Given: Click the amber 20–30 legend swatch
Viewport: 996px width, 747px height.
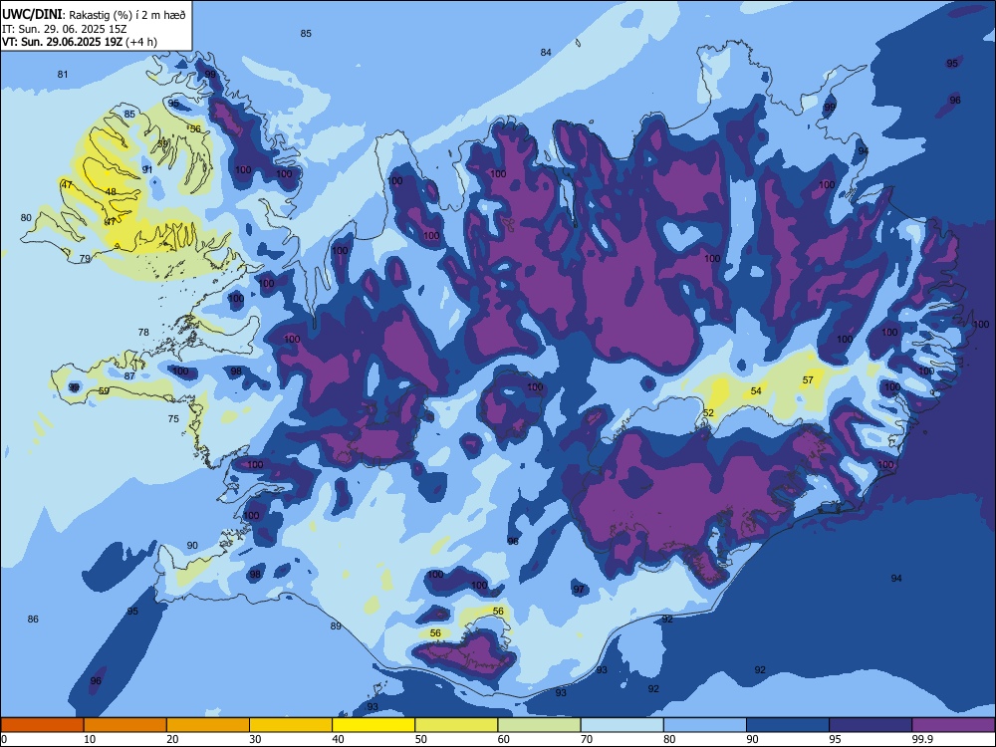Looking at the screenshot, I should [208, 725].
